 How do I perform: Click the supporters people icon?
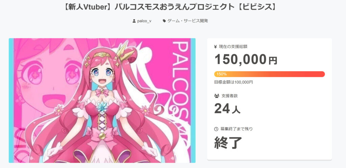pos(217,96)
